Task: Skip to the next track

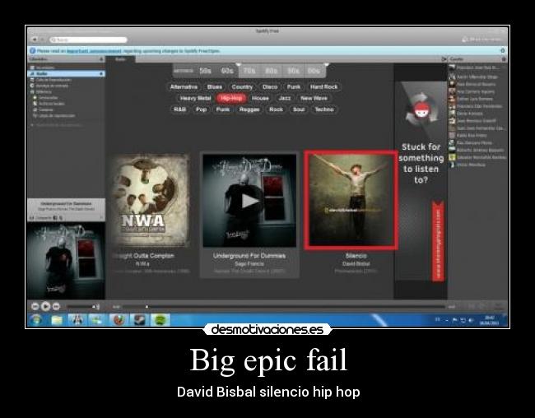Action: tap(56, 306)
